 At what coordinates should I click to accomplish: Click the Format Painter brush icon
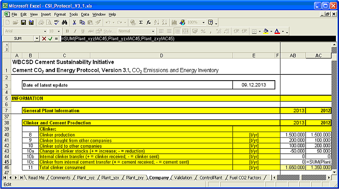98,22
